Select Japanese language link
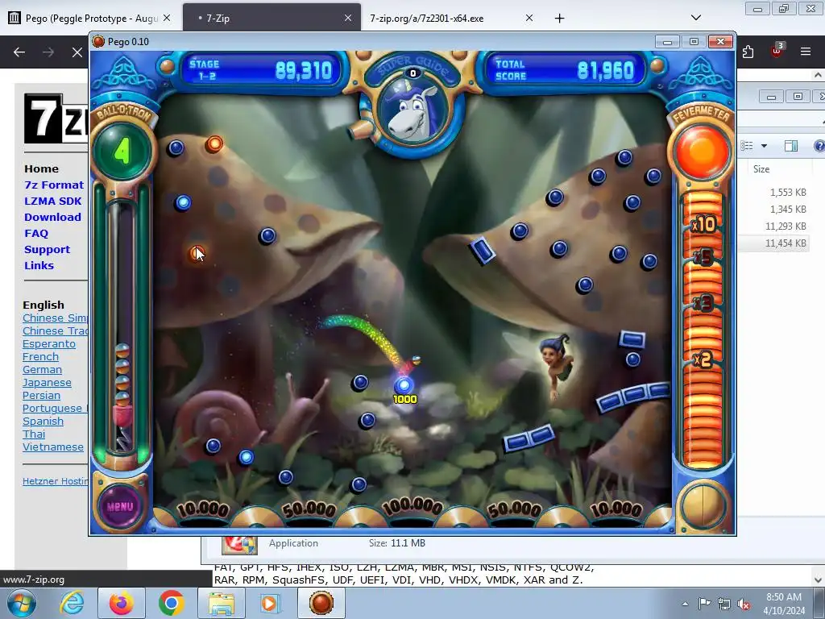Screen dimensions: 825x619 47,383
